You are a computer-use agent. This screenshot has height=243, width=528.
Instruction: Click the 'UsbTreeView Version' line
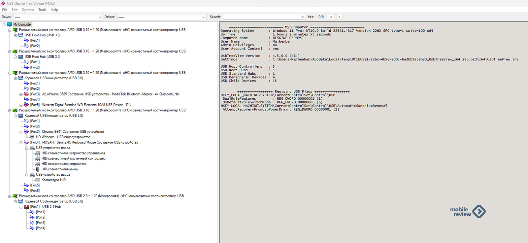click(x=260, y=56)
